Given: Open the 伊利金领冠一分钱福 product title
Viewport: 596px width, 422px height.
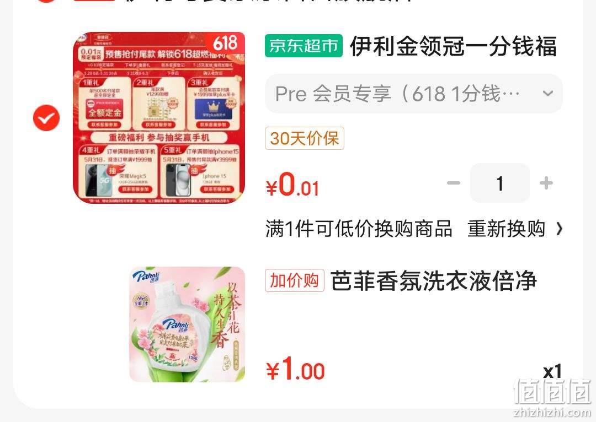Looking at the screenshot, I should (453, 46).
